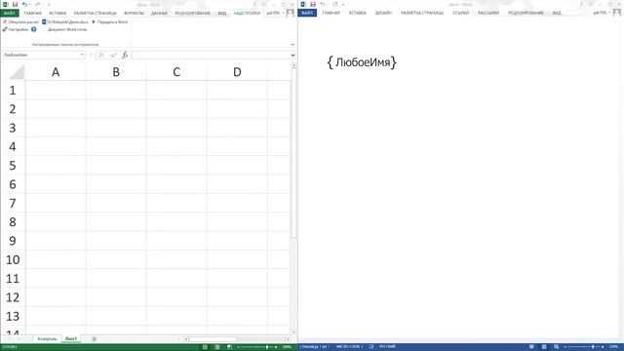
Task: Select Word Print Layout view icon
Action: tap(544, 347)
